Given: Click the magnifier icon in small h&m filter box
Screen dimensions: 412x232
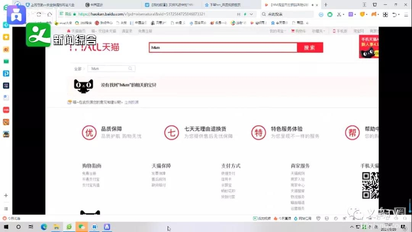Looking at the screenshot, I should (x=130, y=69).
